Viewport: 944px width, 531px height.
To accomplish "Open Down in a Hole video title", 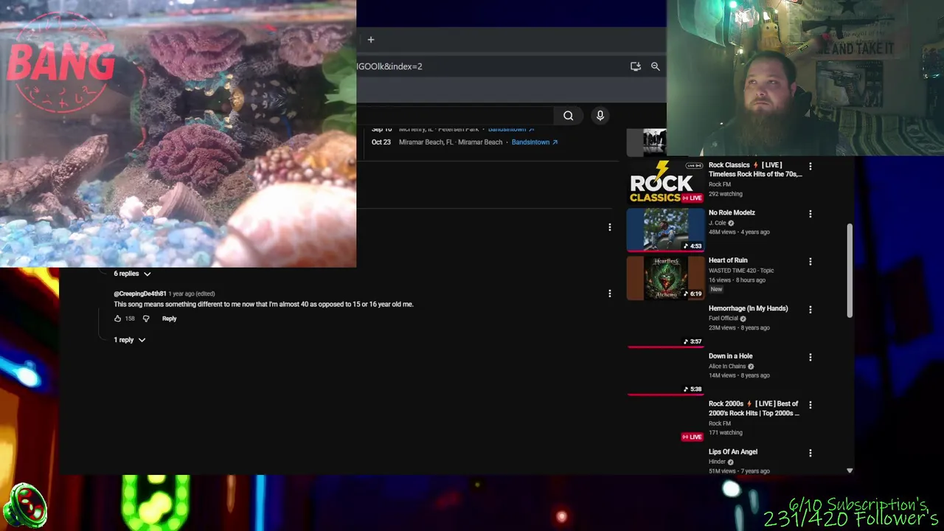I will (730, 356).
